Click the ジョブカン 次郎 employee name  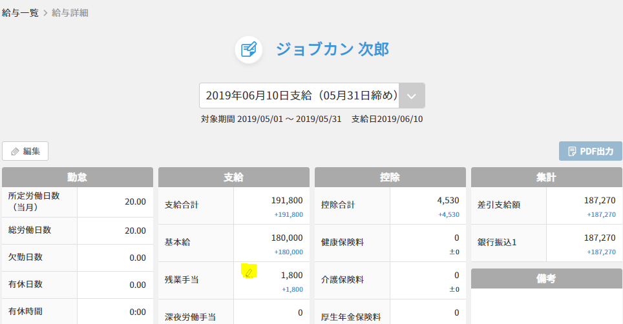coord(332,49)
